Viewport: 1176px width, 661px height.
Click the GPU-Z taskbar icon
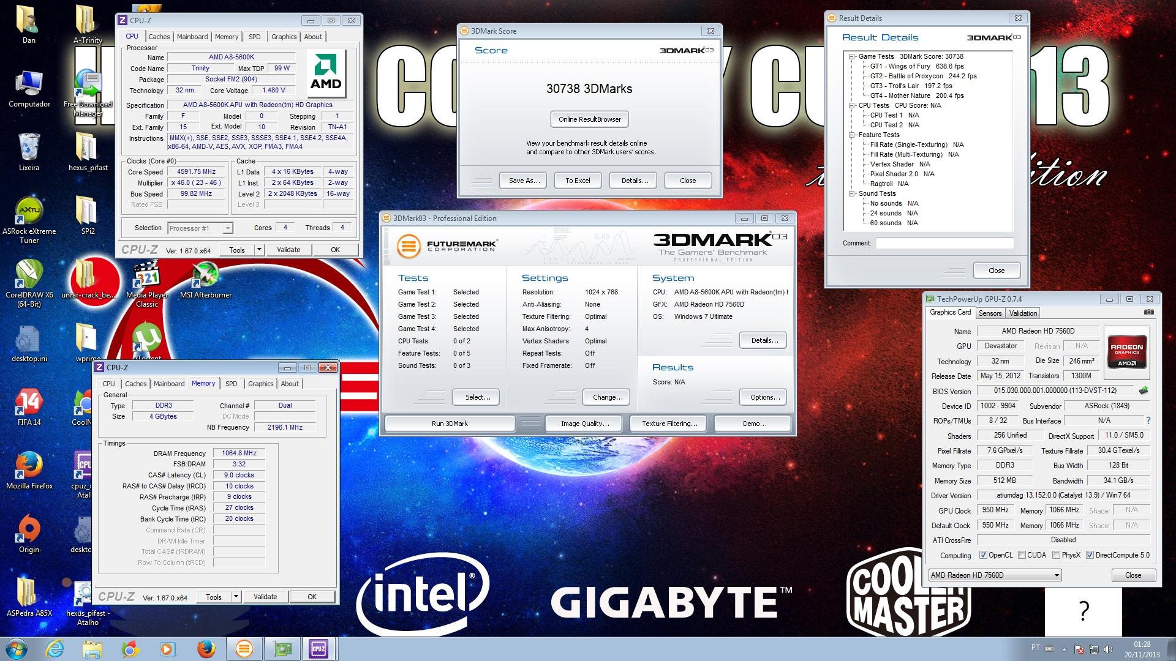(282, 649)
